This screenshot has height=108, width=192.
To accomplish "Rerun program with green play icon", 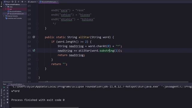I will (4, 87).
